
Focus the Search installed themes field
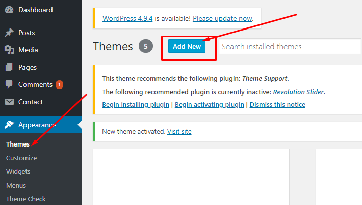[x=290, y=47]
